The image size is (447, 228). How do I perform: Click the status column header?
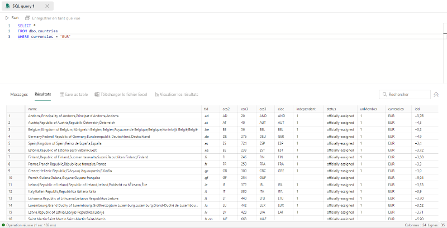click(341, 109)
